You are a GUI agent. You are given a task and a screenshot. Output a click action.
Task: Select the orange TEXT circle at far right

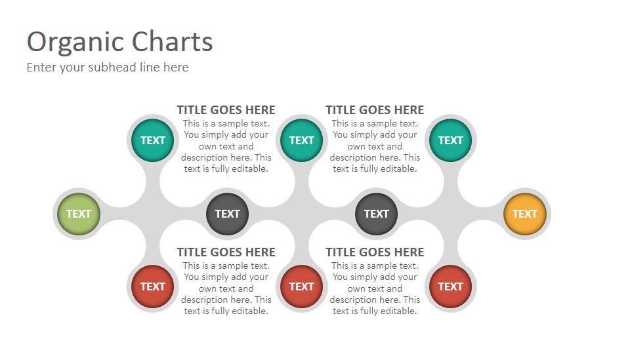point(525,214)
